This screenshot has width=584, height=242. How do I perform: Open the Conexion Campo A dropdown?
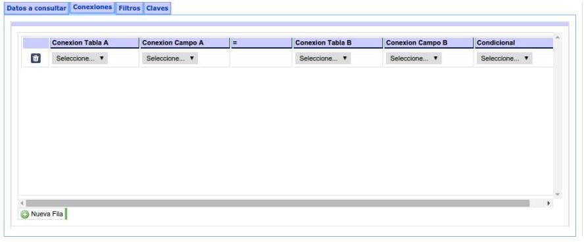[170, 58]
